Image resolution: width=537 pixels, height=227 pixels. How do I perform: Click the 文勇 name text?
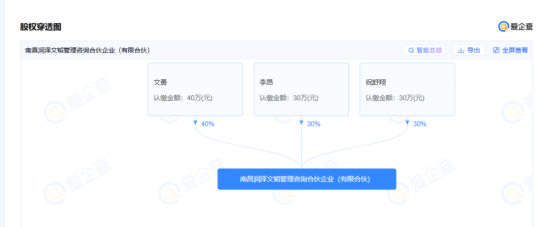pos(160,82)
